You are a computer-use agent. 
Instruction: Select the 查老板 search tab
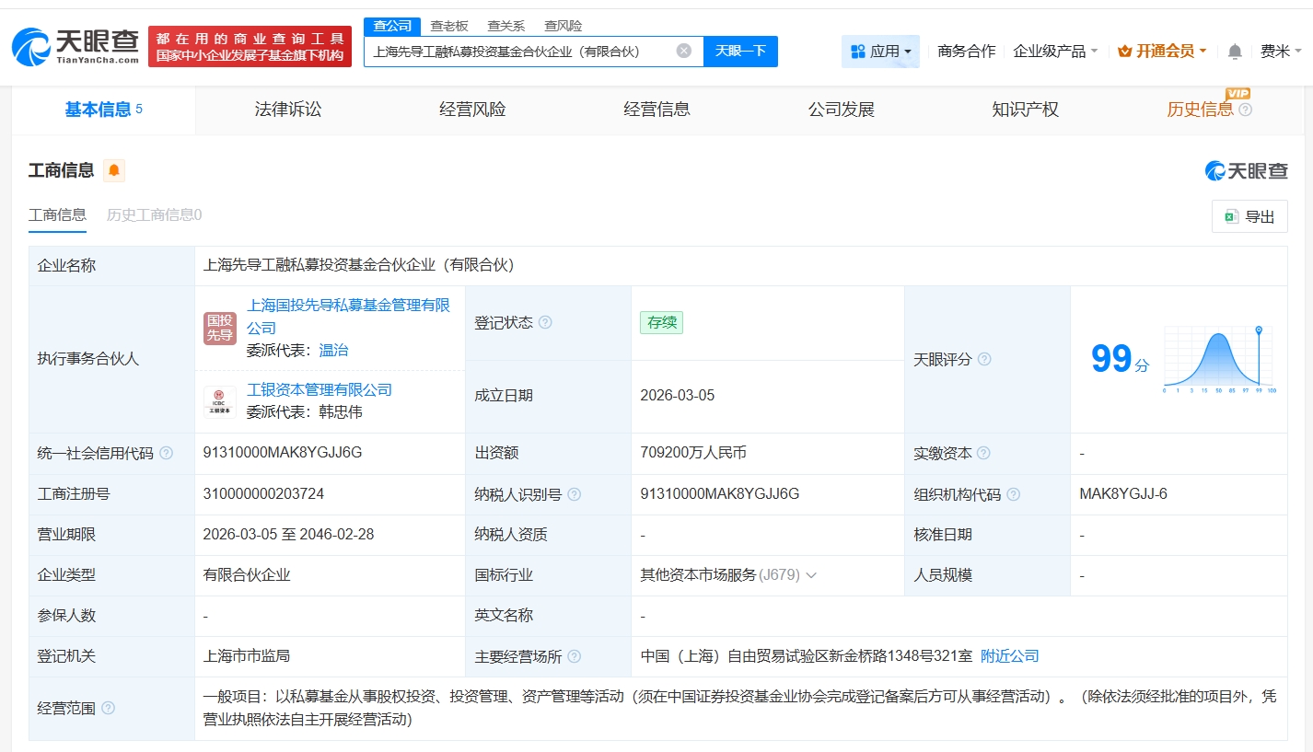(x=449, y=26)
